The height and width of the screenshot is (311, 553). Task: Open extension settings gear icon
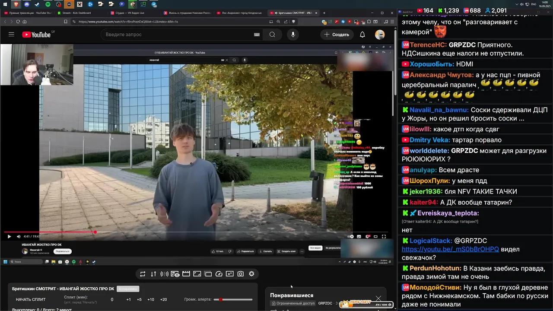(251, 274)
